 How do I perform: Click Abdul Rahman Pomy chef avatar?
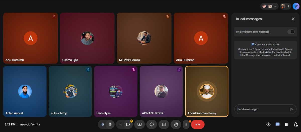(207, 91)
